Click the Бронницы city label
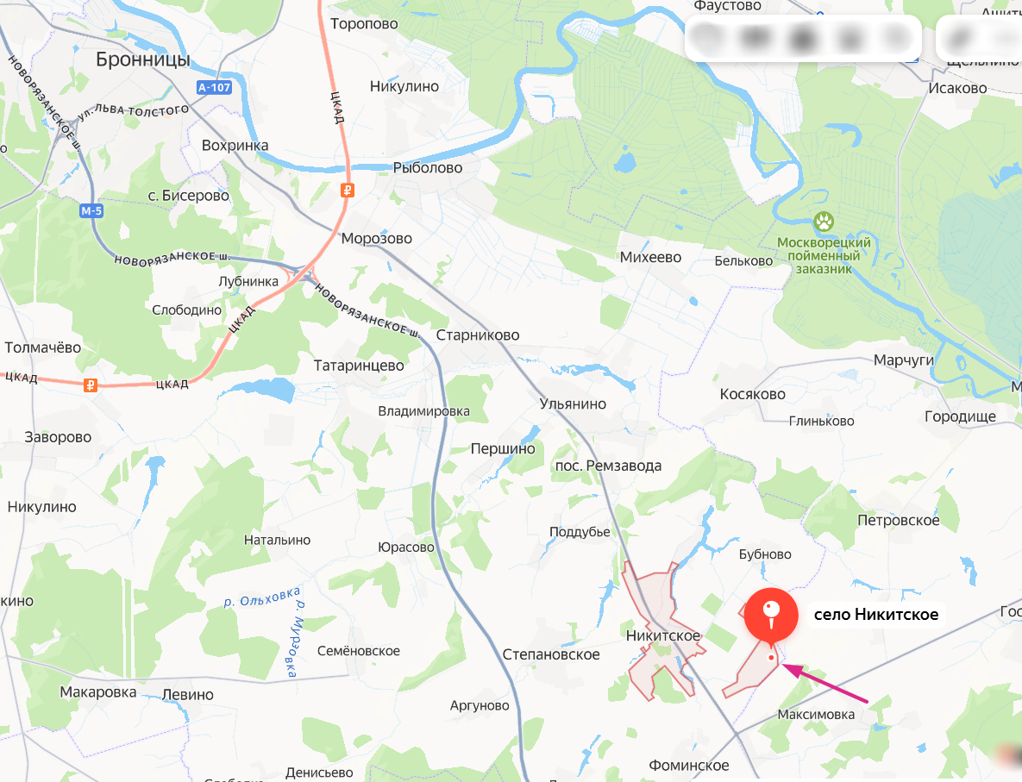This screenshot has width=1022, height=782. click(x=143, y=59)
